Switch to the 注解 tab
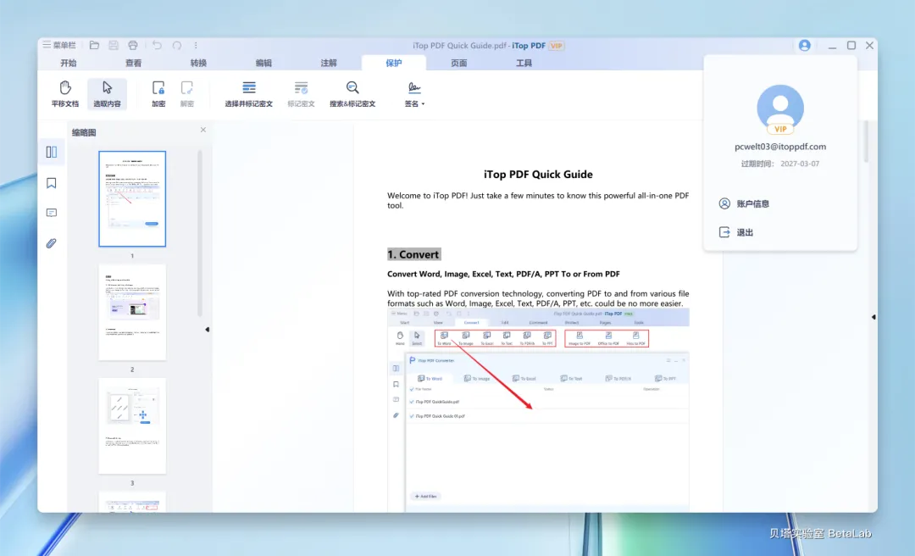The image size is (915, 556). 329,63
